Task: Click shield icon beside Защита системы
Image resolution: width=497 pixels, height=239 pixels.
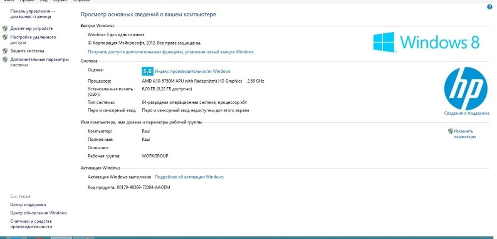Action: pos(5,51)
